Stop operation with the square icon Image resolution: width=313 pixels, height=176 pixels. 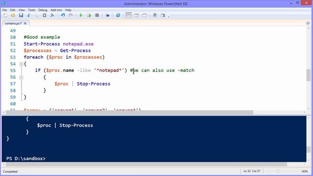tap(97, 15)
